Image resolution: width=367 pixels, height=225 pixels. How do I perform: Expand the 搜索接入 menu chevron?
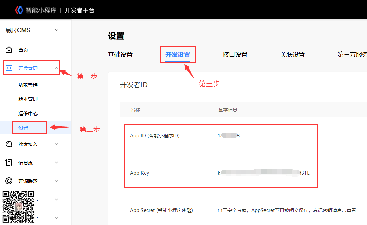[56, 144]
